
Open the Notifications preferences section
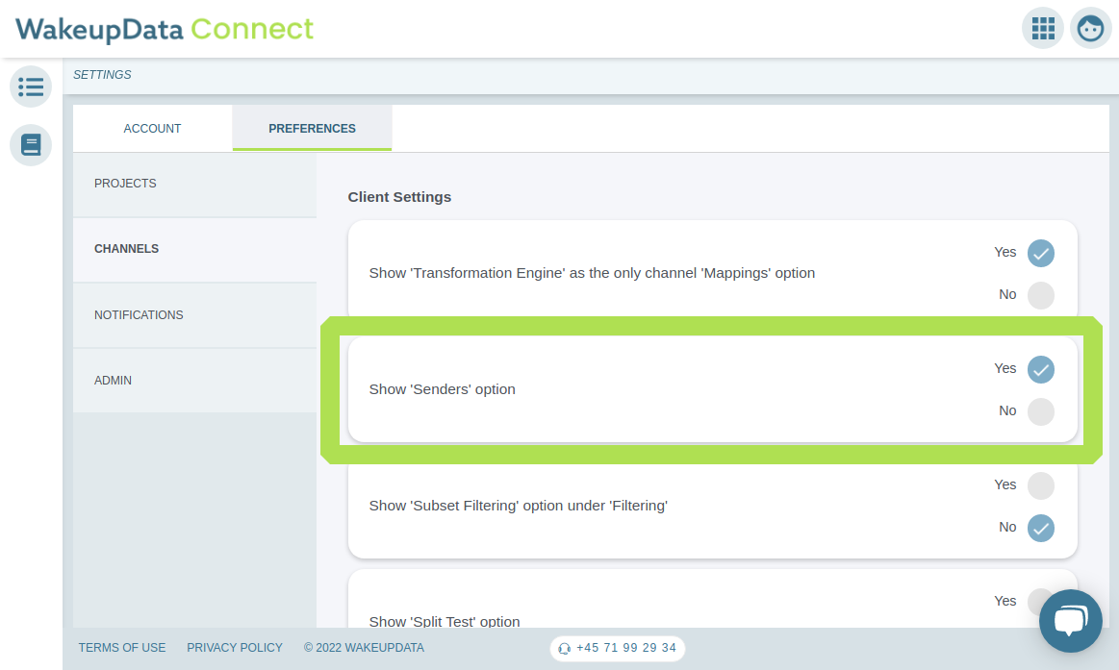tap(194, 315)
